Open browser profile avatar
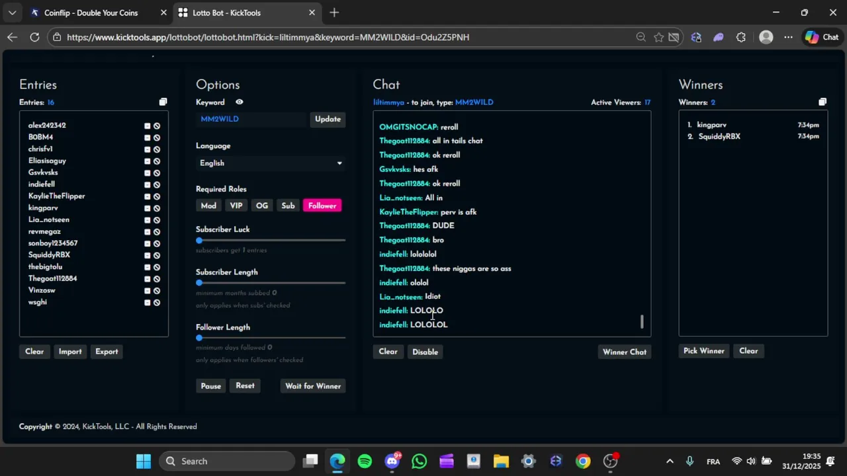The image size is (847, 476). click(766, 37)
